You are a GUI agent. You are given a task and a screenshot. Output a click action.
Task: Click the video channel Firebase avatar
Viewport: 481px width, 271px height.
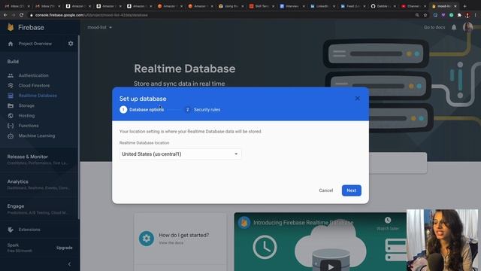click(244, 223)
